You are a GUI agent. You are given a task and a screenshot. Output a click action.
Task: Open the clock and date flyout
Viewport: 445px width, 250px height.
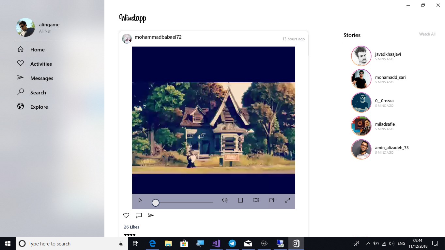pyautogui.click(x=418, y=243)
